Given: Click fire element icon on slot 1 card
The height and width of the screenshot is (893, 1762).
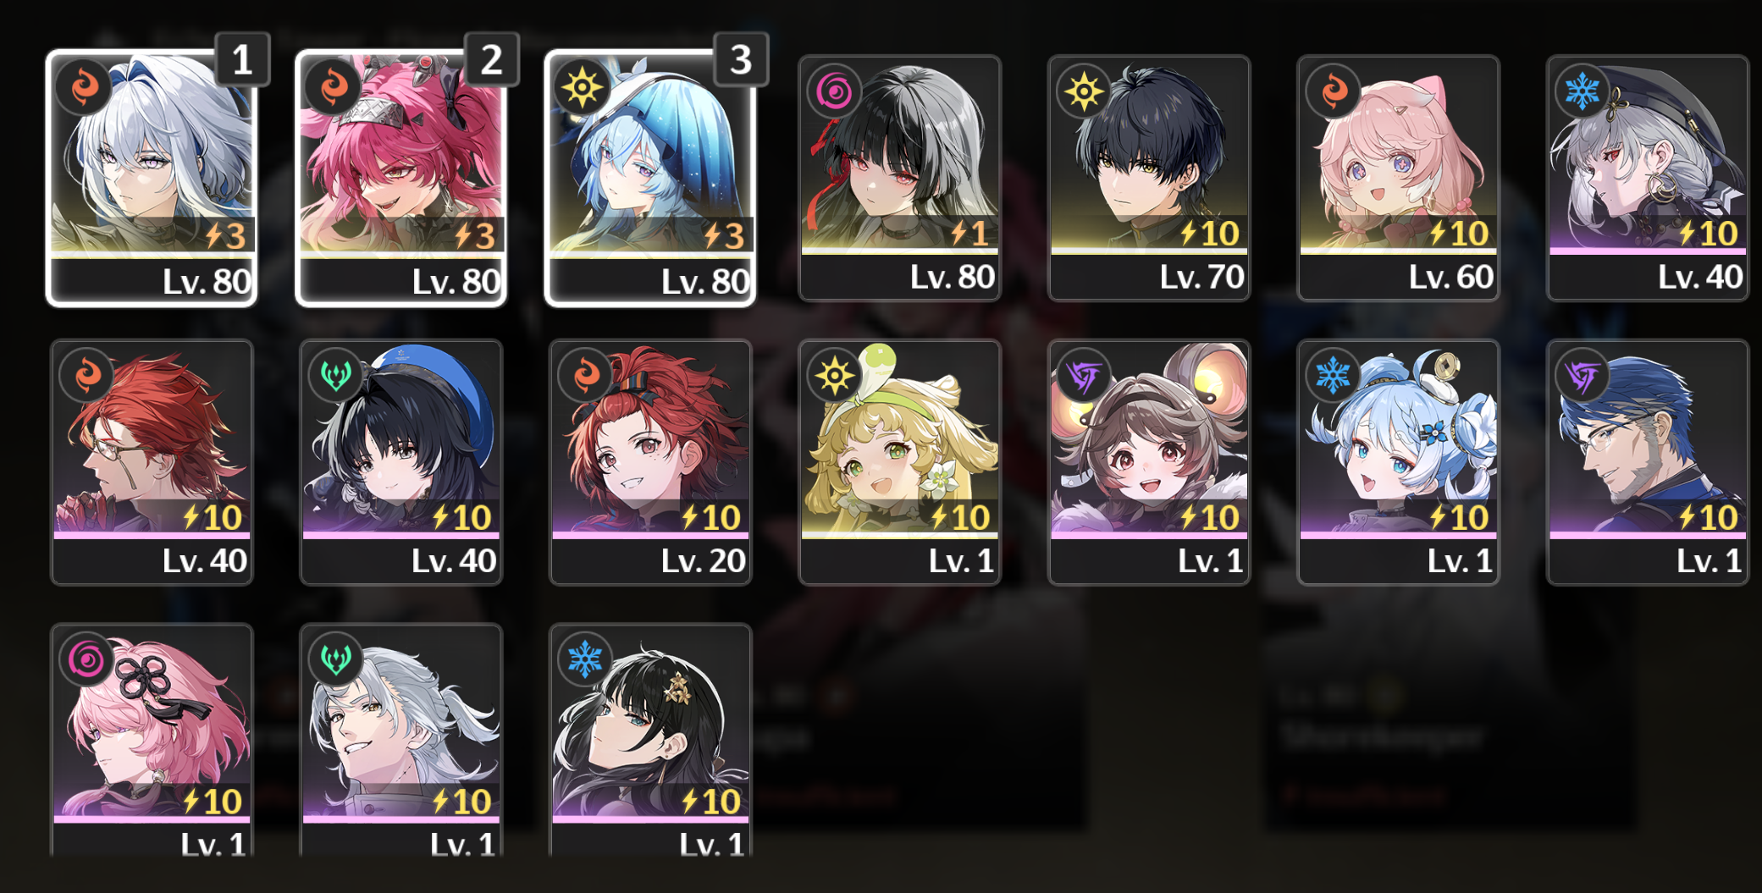Looking at the screenshot, I should 84,87.
